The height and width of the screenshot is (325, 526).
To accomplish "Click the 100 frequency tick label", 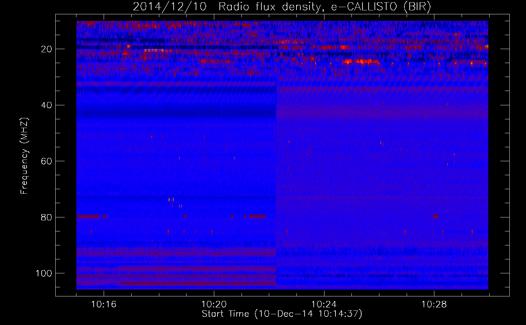I will point(44,273).
